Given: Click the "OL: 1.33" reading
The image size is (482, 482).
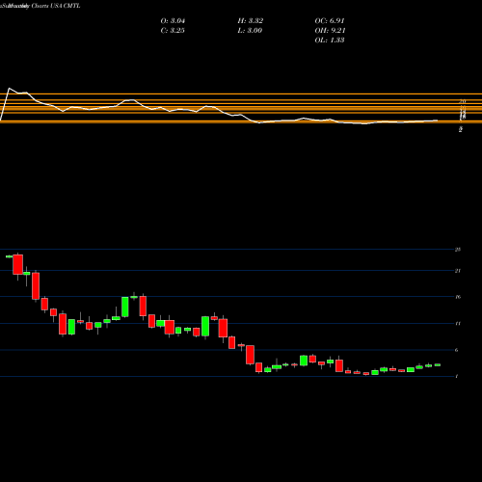Looking at the screenshot, I should tap(330, 40).
